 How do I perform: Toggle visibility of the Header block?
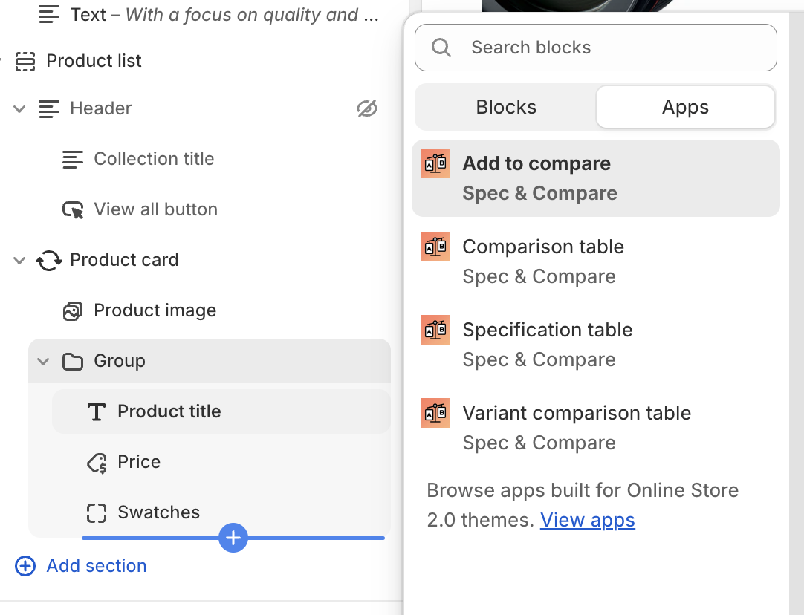pyautogui.click(x=367, y=108)
